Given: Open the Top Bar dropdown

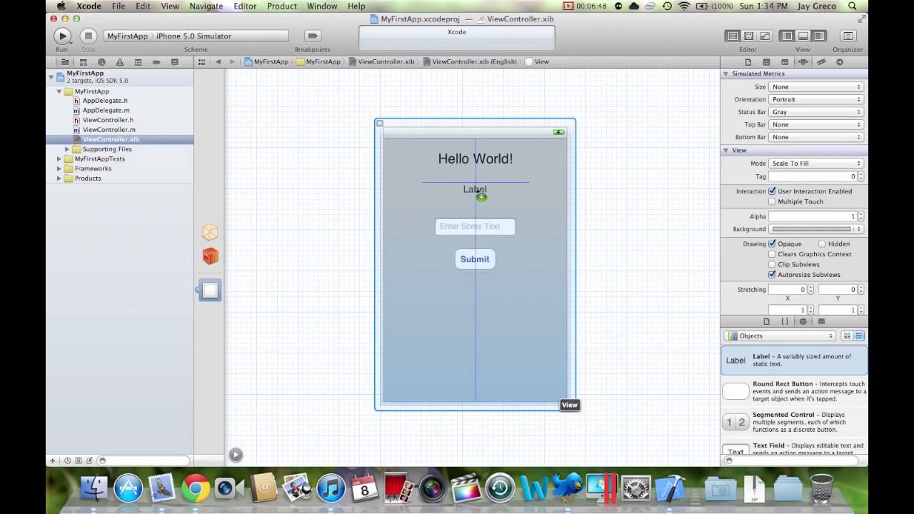Looking at the screenshot, I should 816,124.
